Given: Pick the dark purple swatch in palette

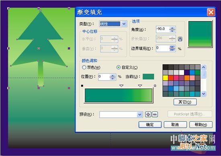Looking at the screenshot, I should [x=187, y=73].
